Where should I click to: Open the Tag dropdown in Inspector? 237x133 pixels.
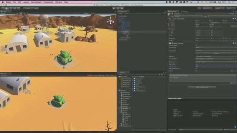188,16
